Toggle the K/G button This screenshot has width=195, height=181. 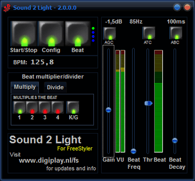coord(73,108)
